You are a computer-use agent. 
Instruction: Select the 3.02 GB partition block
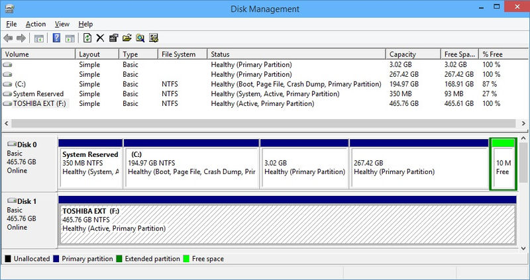coord(304,164)
